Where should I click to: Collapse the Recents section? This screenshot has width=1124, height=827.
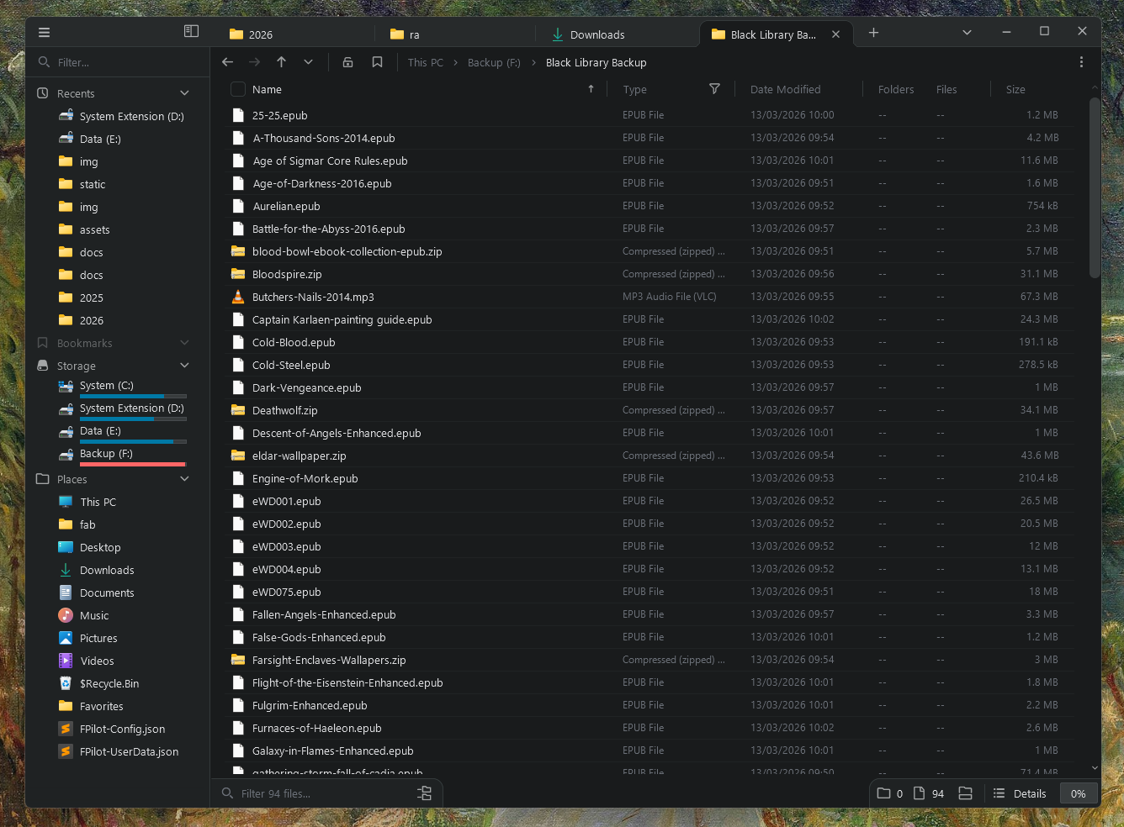pyautogui.click(x=184, y=93)
